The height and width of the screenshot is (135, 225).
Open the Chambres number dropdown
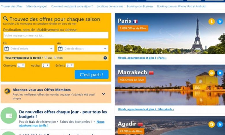21,65
